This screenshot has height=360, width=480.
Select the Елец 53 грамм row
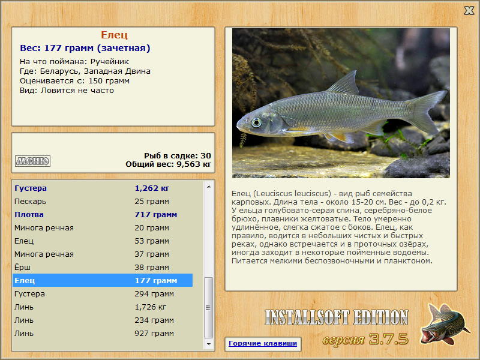tap(103, 241)
